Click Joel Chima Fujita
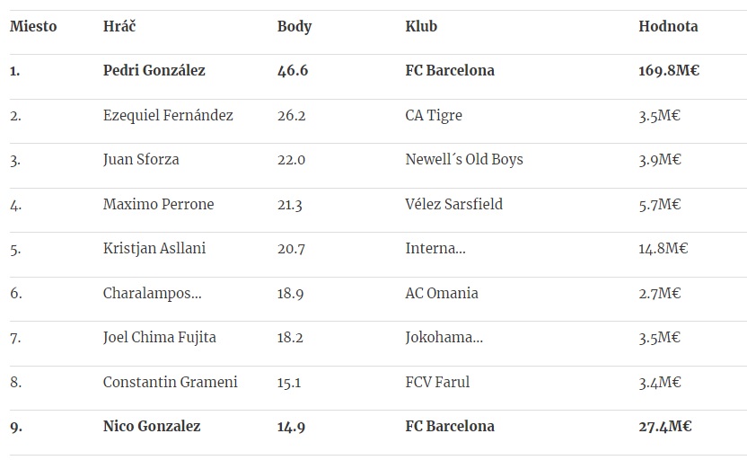The height and width of the screenshot is (469, 747). point(159,338)
